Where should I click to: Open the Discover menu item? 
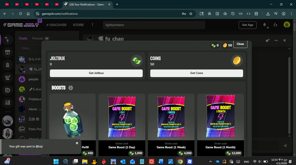point(56,25)
